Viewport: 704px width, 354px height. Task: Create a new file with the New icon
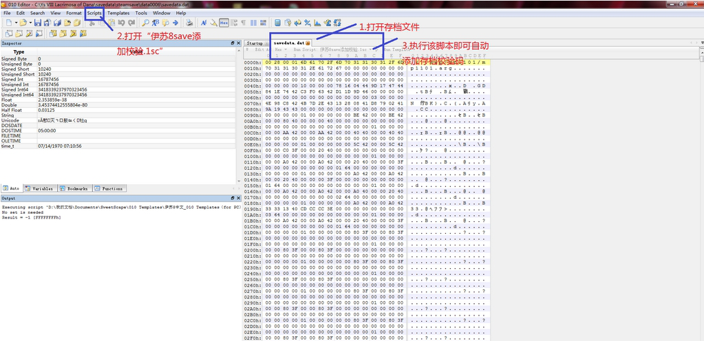coord(8,23)
